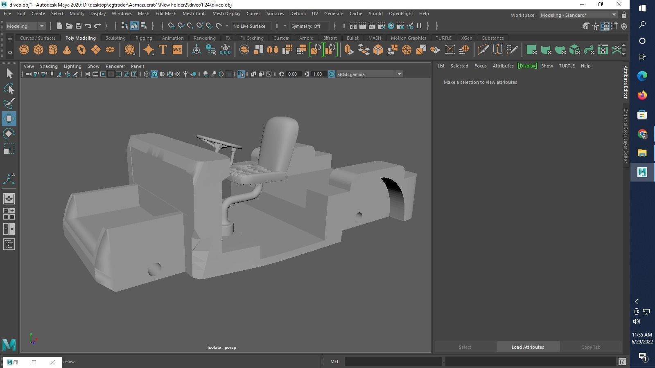Open the shelf options gear menu
Screen dimensions: 655x368
(10, 52)
